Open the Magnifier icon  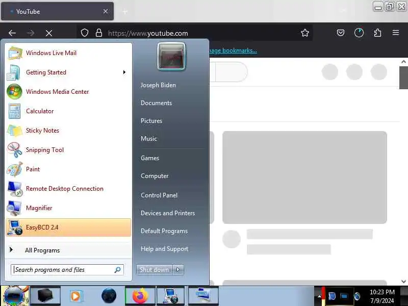pyautogui.click(x=14, y=208)
